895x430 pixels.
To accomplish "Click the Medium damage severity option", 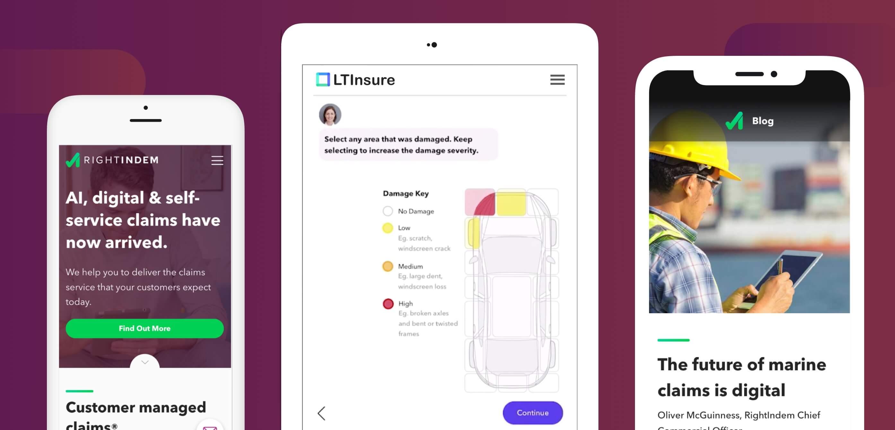I will (387, 266).
